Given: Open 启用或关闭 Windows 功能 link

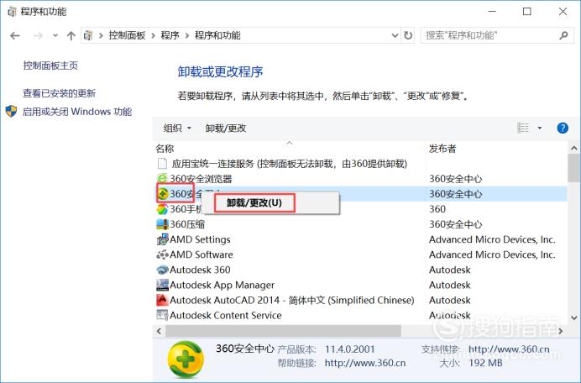Looking at the screenshot, I should pyautogui.click(x=77, y=111).
